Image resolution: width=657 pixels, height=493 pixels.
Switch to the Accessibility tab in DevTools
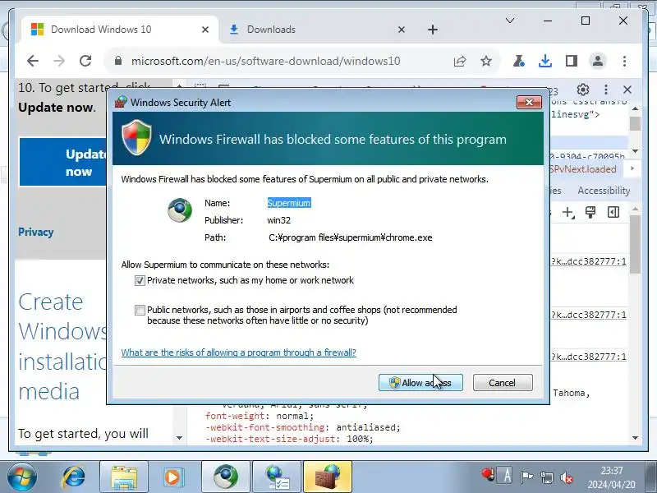pyautogui.click(x=604, y=191)
